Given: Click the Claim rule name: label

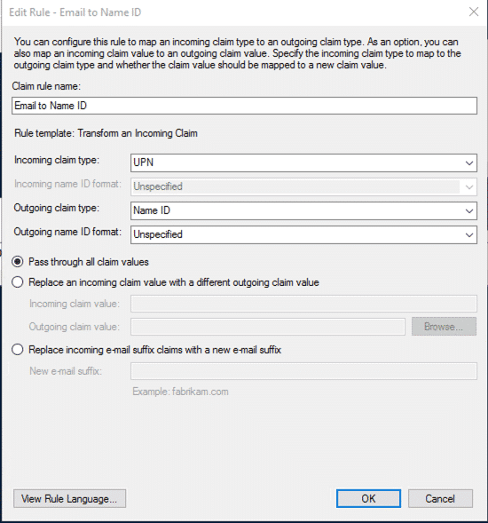Looking at the screenshot, I should (x=46, y=86).
